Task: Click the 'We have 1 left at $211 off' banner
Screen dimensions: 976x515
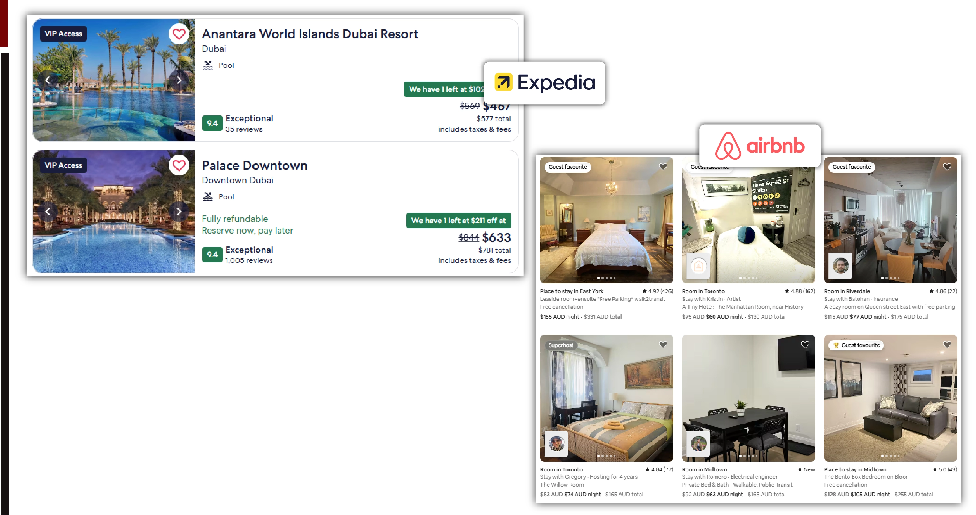Action: coord(458,220)
